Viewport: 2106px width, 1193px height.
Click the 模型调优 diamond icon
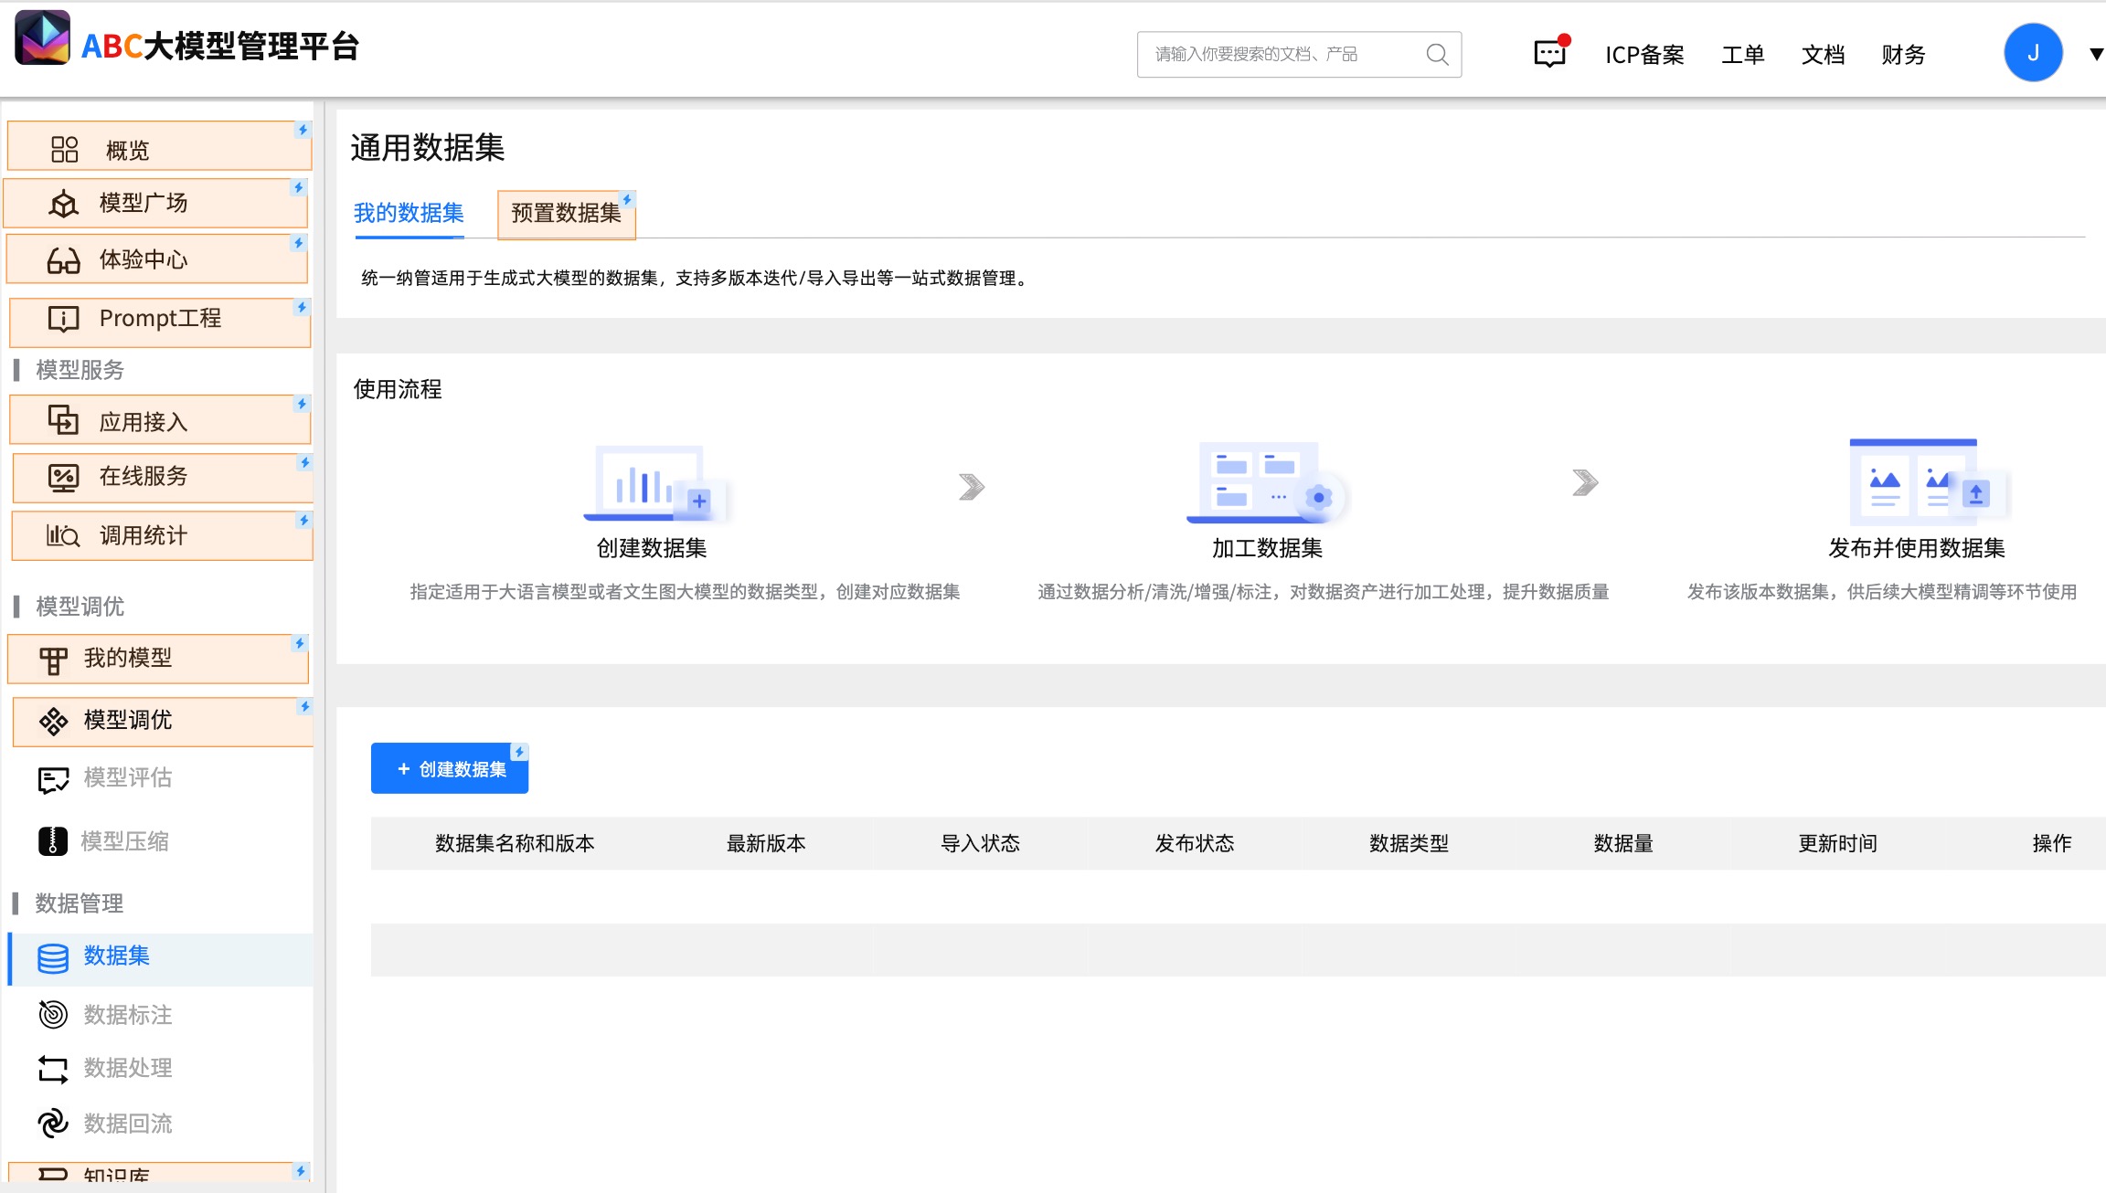point(53,722)
